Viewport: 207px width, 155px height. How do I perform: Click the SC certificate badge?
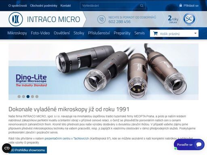click(x=189, y=19)
